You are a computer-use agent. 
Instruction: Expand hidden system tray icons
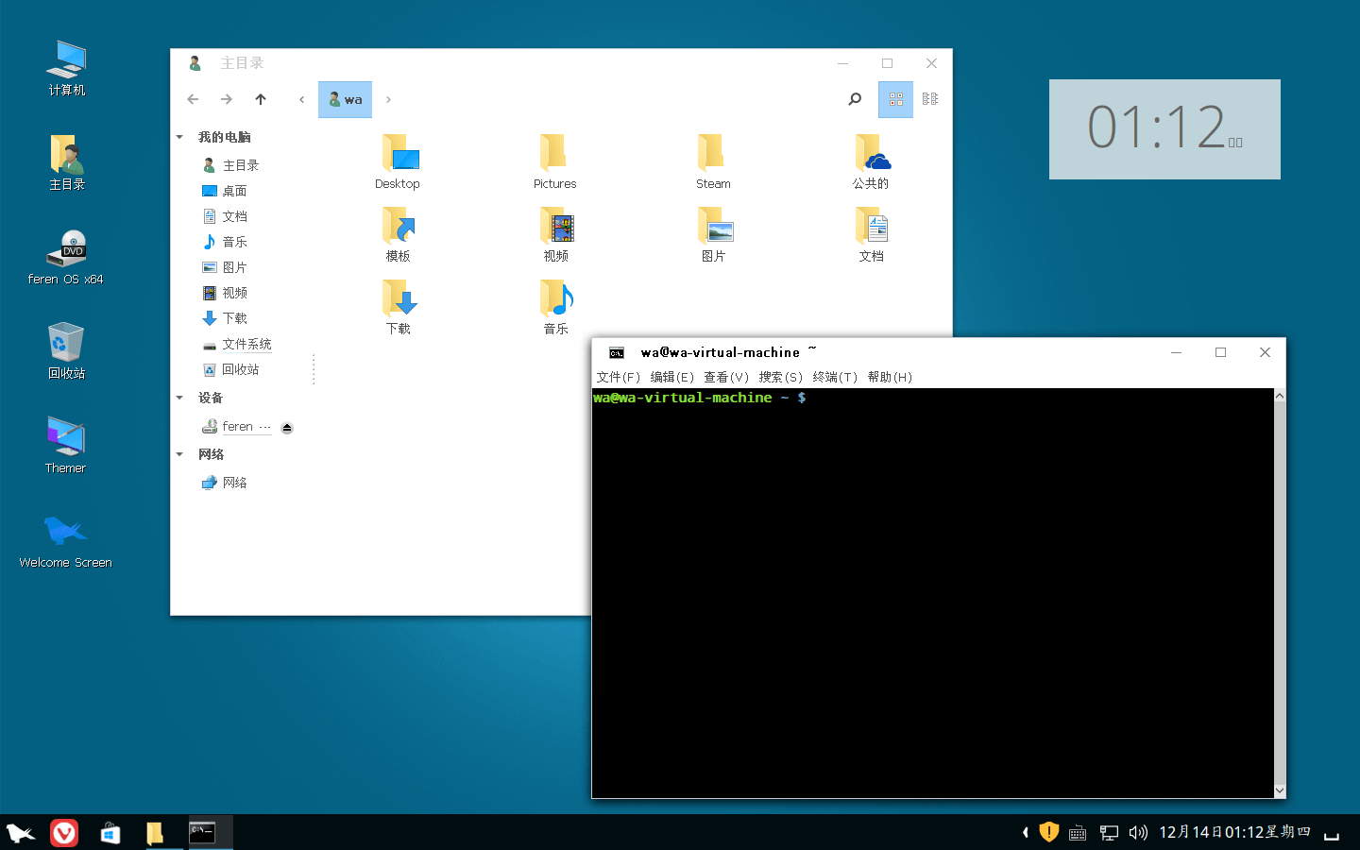coord(1026,833)
